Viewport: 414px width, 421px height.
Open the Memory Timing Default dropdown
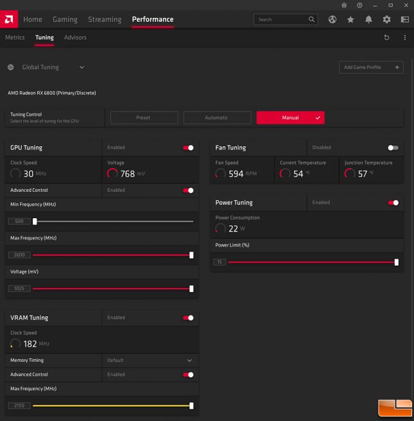coord(150,360)
